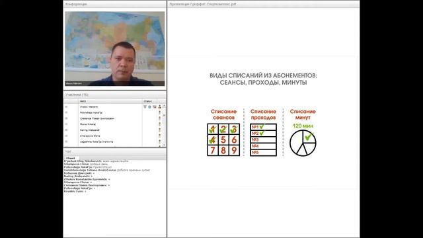Image resolution: width=423 pixels, height=238 pixels.
Task: Click the chat message "Приветствую"
Action: coord(88,167)
